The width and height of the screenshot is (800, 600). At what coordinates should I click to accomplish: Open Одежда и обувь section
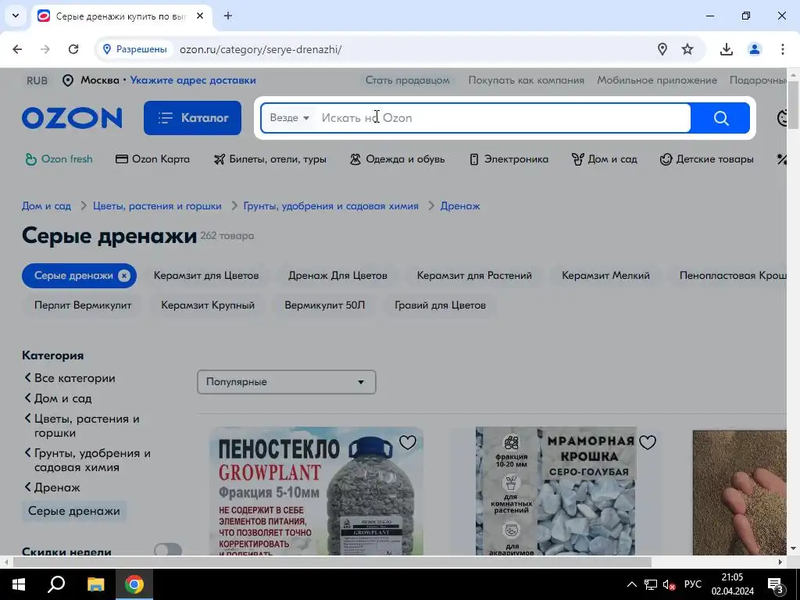tap(397, 159)
